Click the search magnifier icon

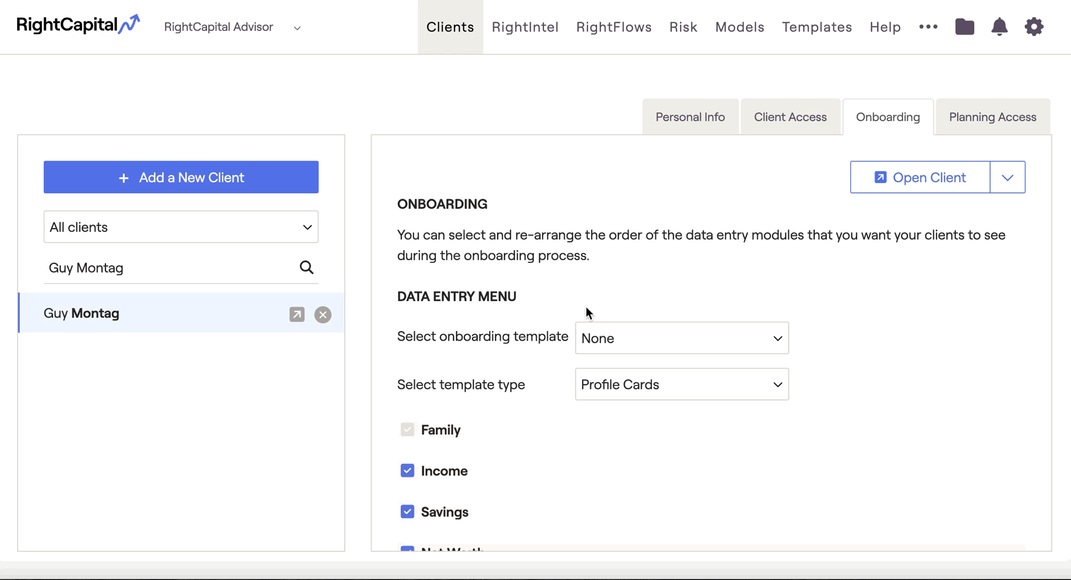(x=306, y=267)
